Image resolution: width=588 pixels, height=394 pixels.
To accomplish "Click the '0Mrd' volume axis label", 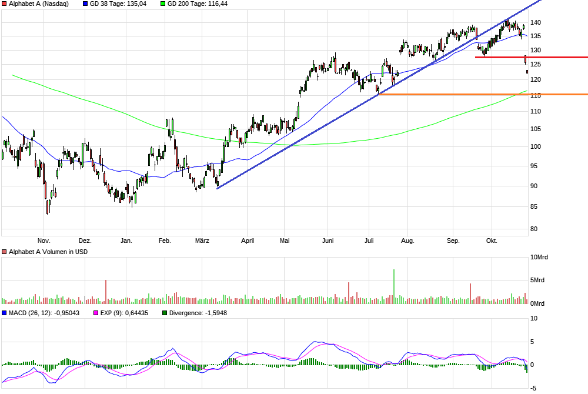I will (x=537, y=303).
